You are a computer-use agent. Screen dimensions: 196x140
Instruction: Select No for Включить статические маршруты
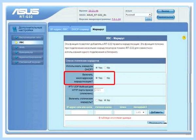tap(105, 100)
